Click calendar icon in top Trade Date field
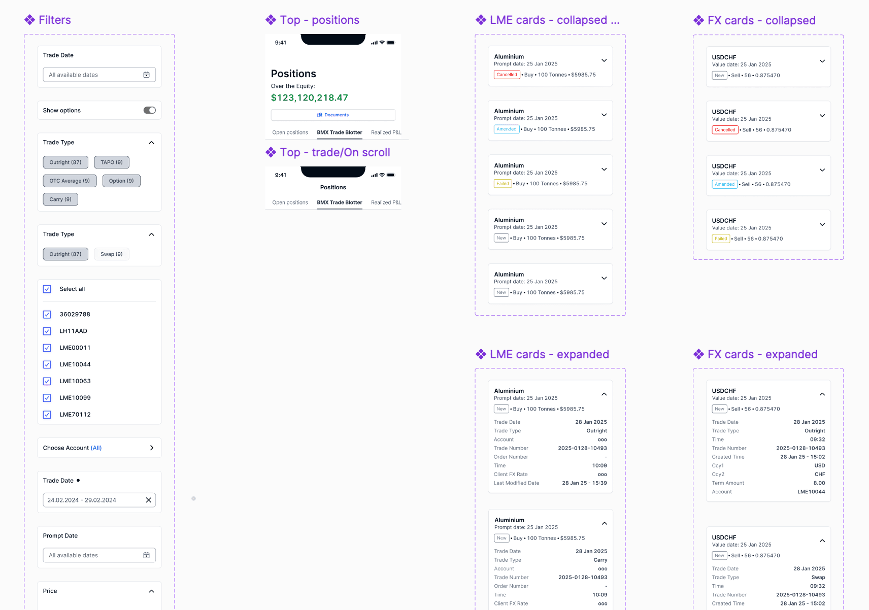Image resolution: width=869 pixels, height=610 pixels. click(146, 75)
